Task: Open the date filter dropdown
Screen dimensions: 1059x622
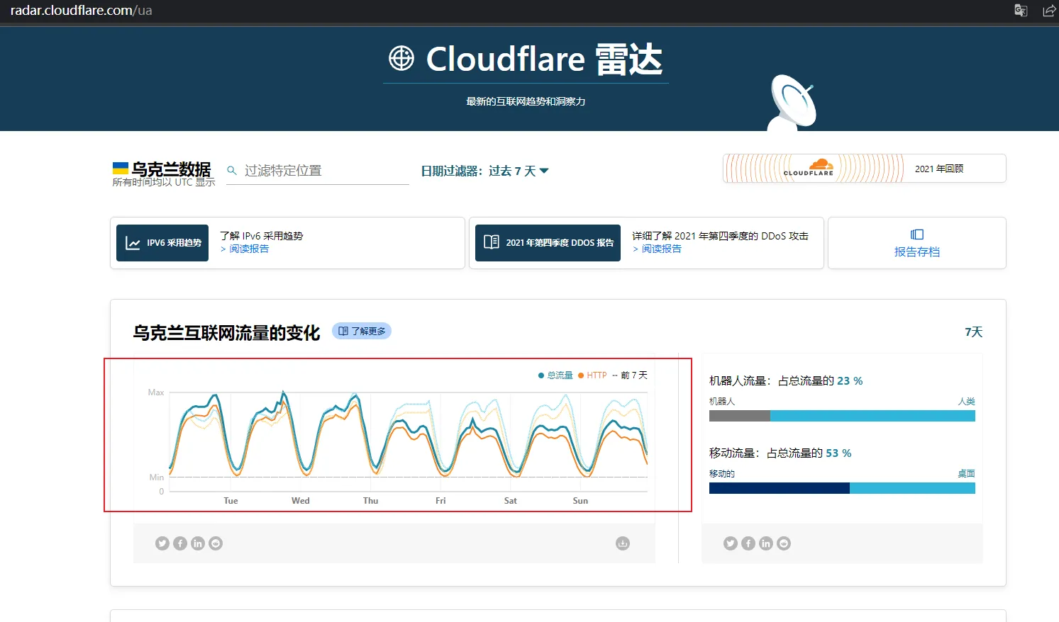Action: click(484, 171)
